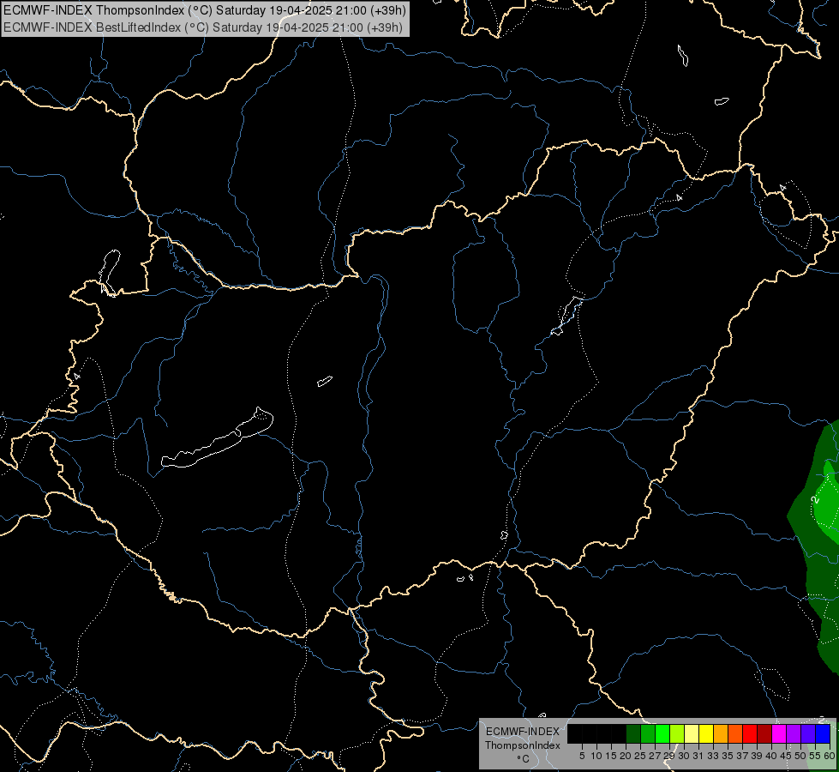The height and width of the screenshot is (772, 839).
Task: Click the BestLiftedIndex title line at top
Action: 203,27
